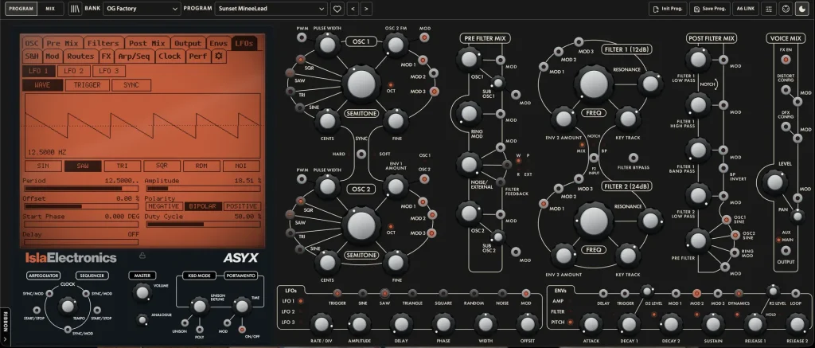815x348 pixels.
Task: Toggle the OSC 1 OCT LED button
Action: pos(391,84)
